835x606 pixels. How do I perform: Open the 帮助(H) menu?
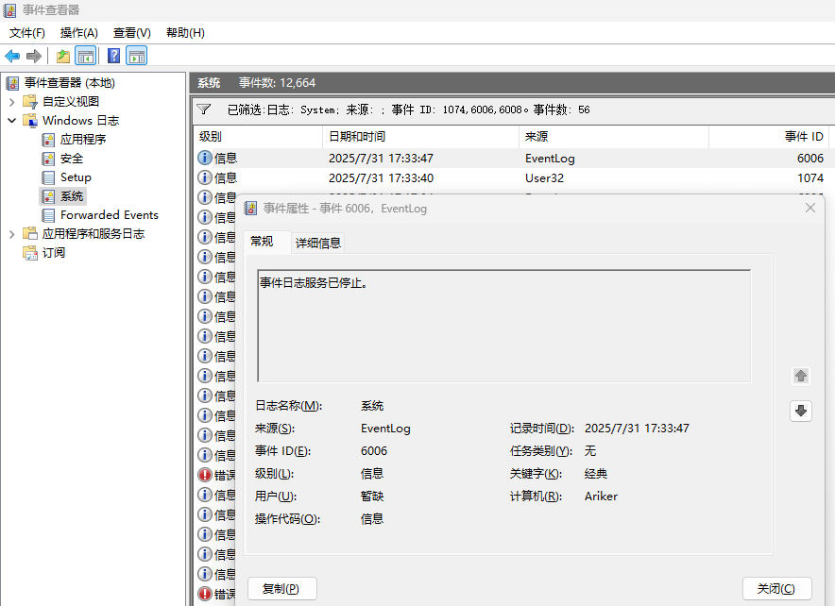click(x=185, y=33)
